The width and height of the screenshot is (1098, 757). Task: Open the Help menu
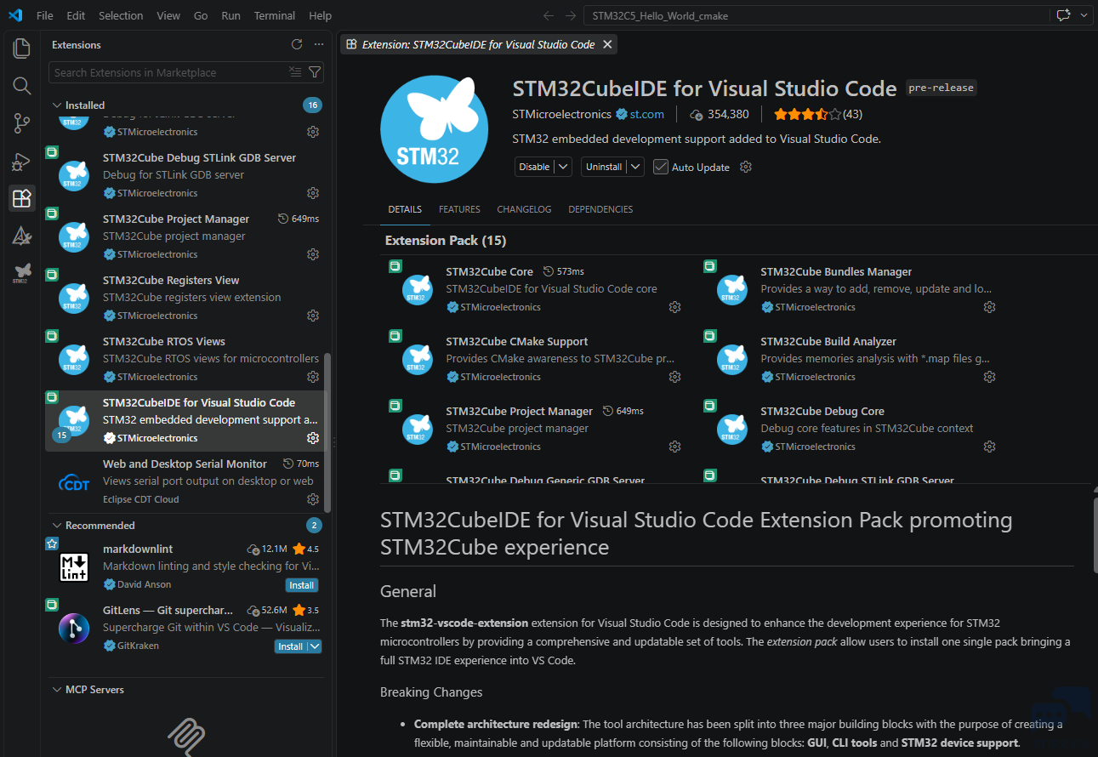(x=321, y=15)
